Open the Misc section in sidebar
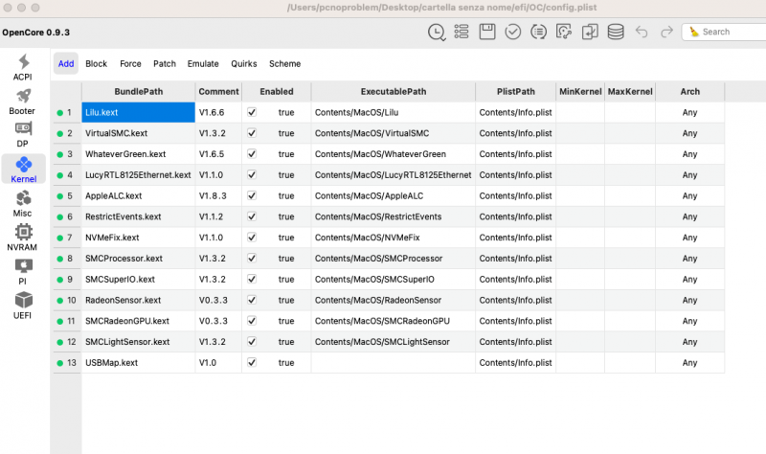766x454 pixels. coord(23,203)
